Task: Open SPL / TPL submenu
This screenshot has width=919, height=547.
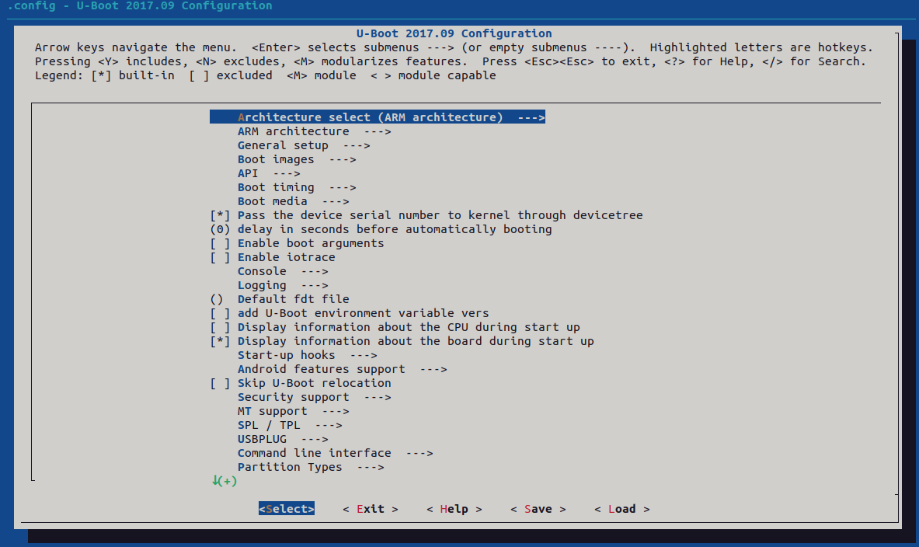Action: [x=290, y=425]
